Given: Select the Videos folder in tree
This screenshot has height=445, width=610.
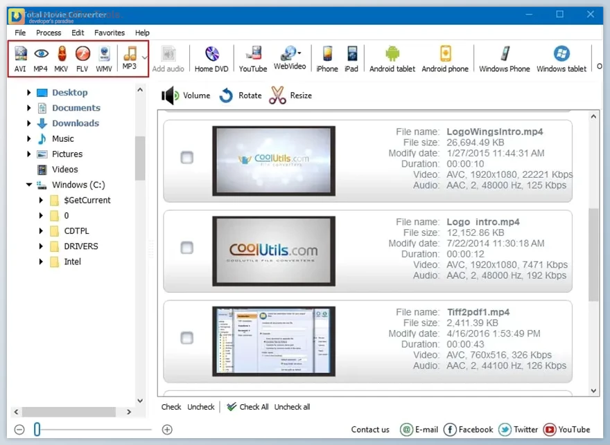Looking at the screenshot, I should [58, 170].
